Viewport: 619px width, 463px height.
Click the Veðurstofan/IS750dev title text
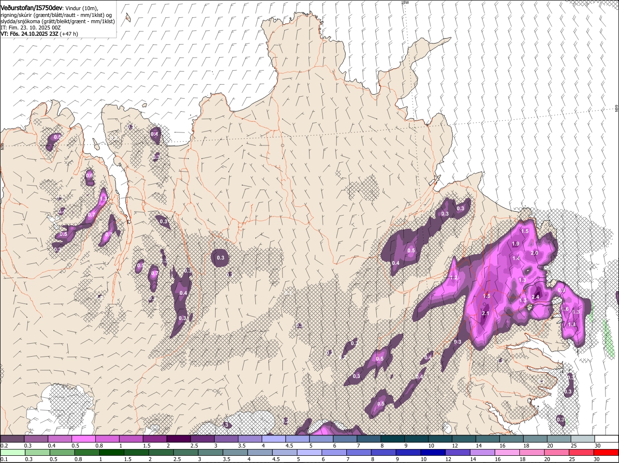(x=31, y=8)
